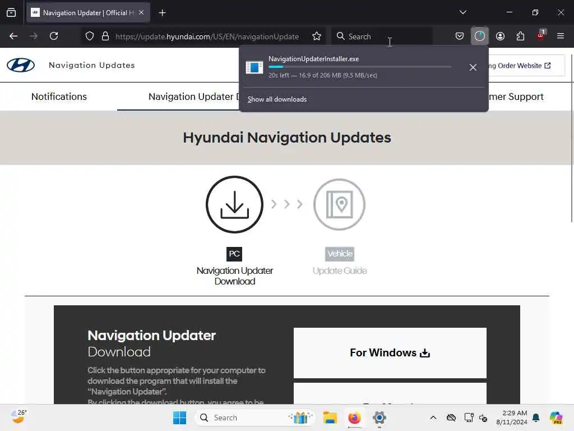574x431 pixels.
Task: Select the PC label badge
Action: 234,254
